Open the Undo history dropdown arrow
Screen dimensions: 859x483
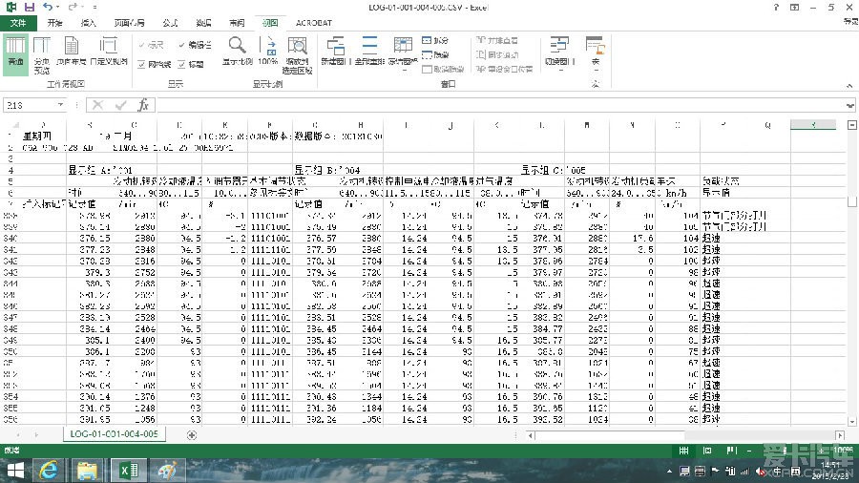tap(58, 7)
